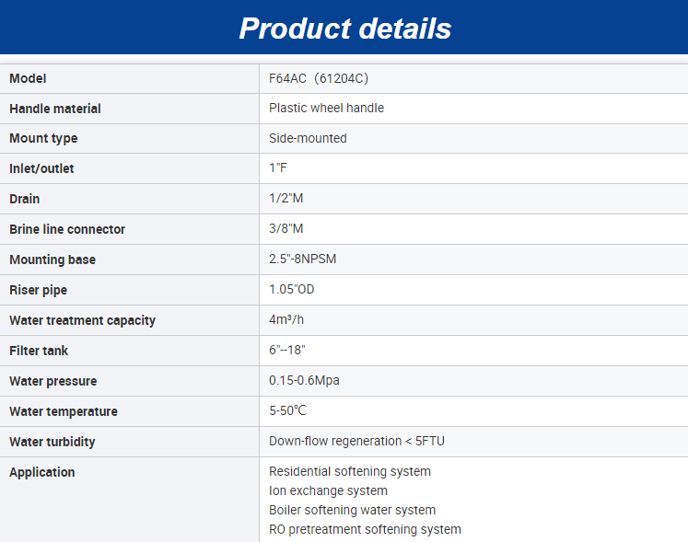688x542 pixels.
Task: Click the Water treatment capacity label
Action: click(82, 320)
